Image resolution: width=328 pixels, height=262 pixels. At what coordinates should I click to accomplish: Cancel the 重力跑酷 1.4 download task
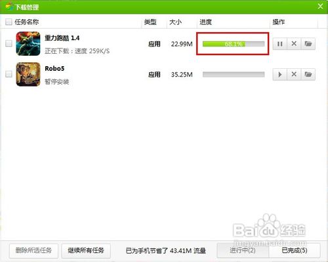[294, 44]
